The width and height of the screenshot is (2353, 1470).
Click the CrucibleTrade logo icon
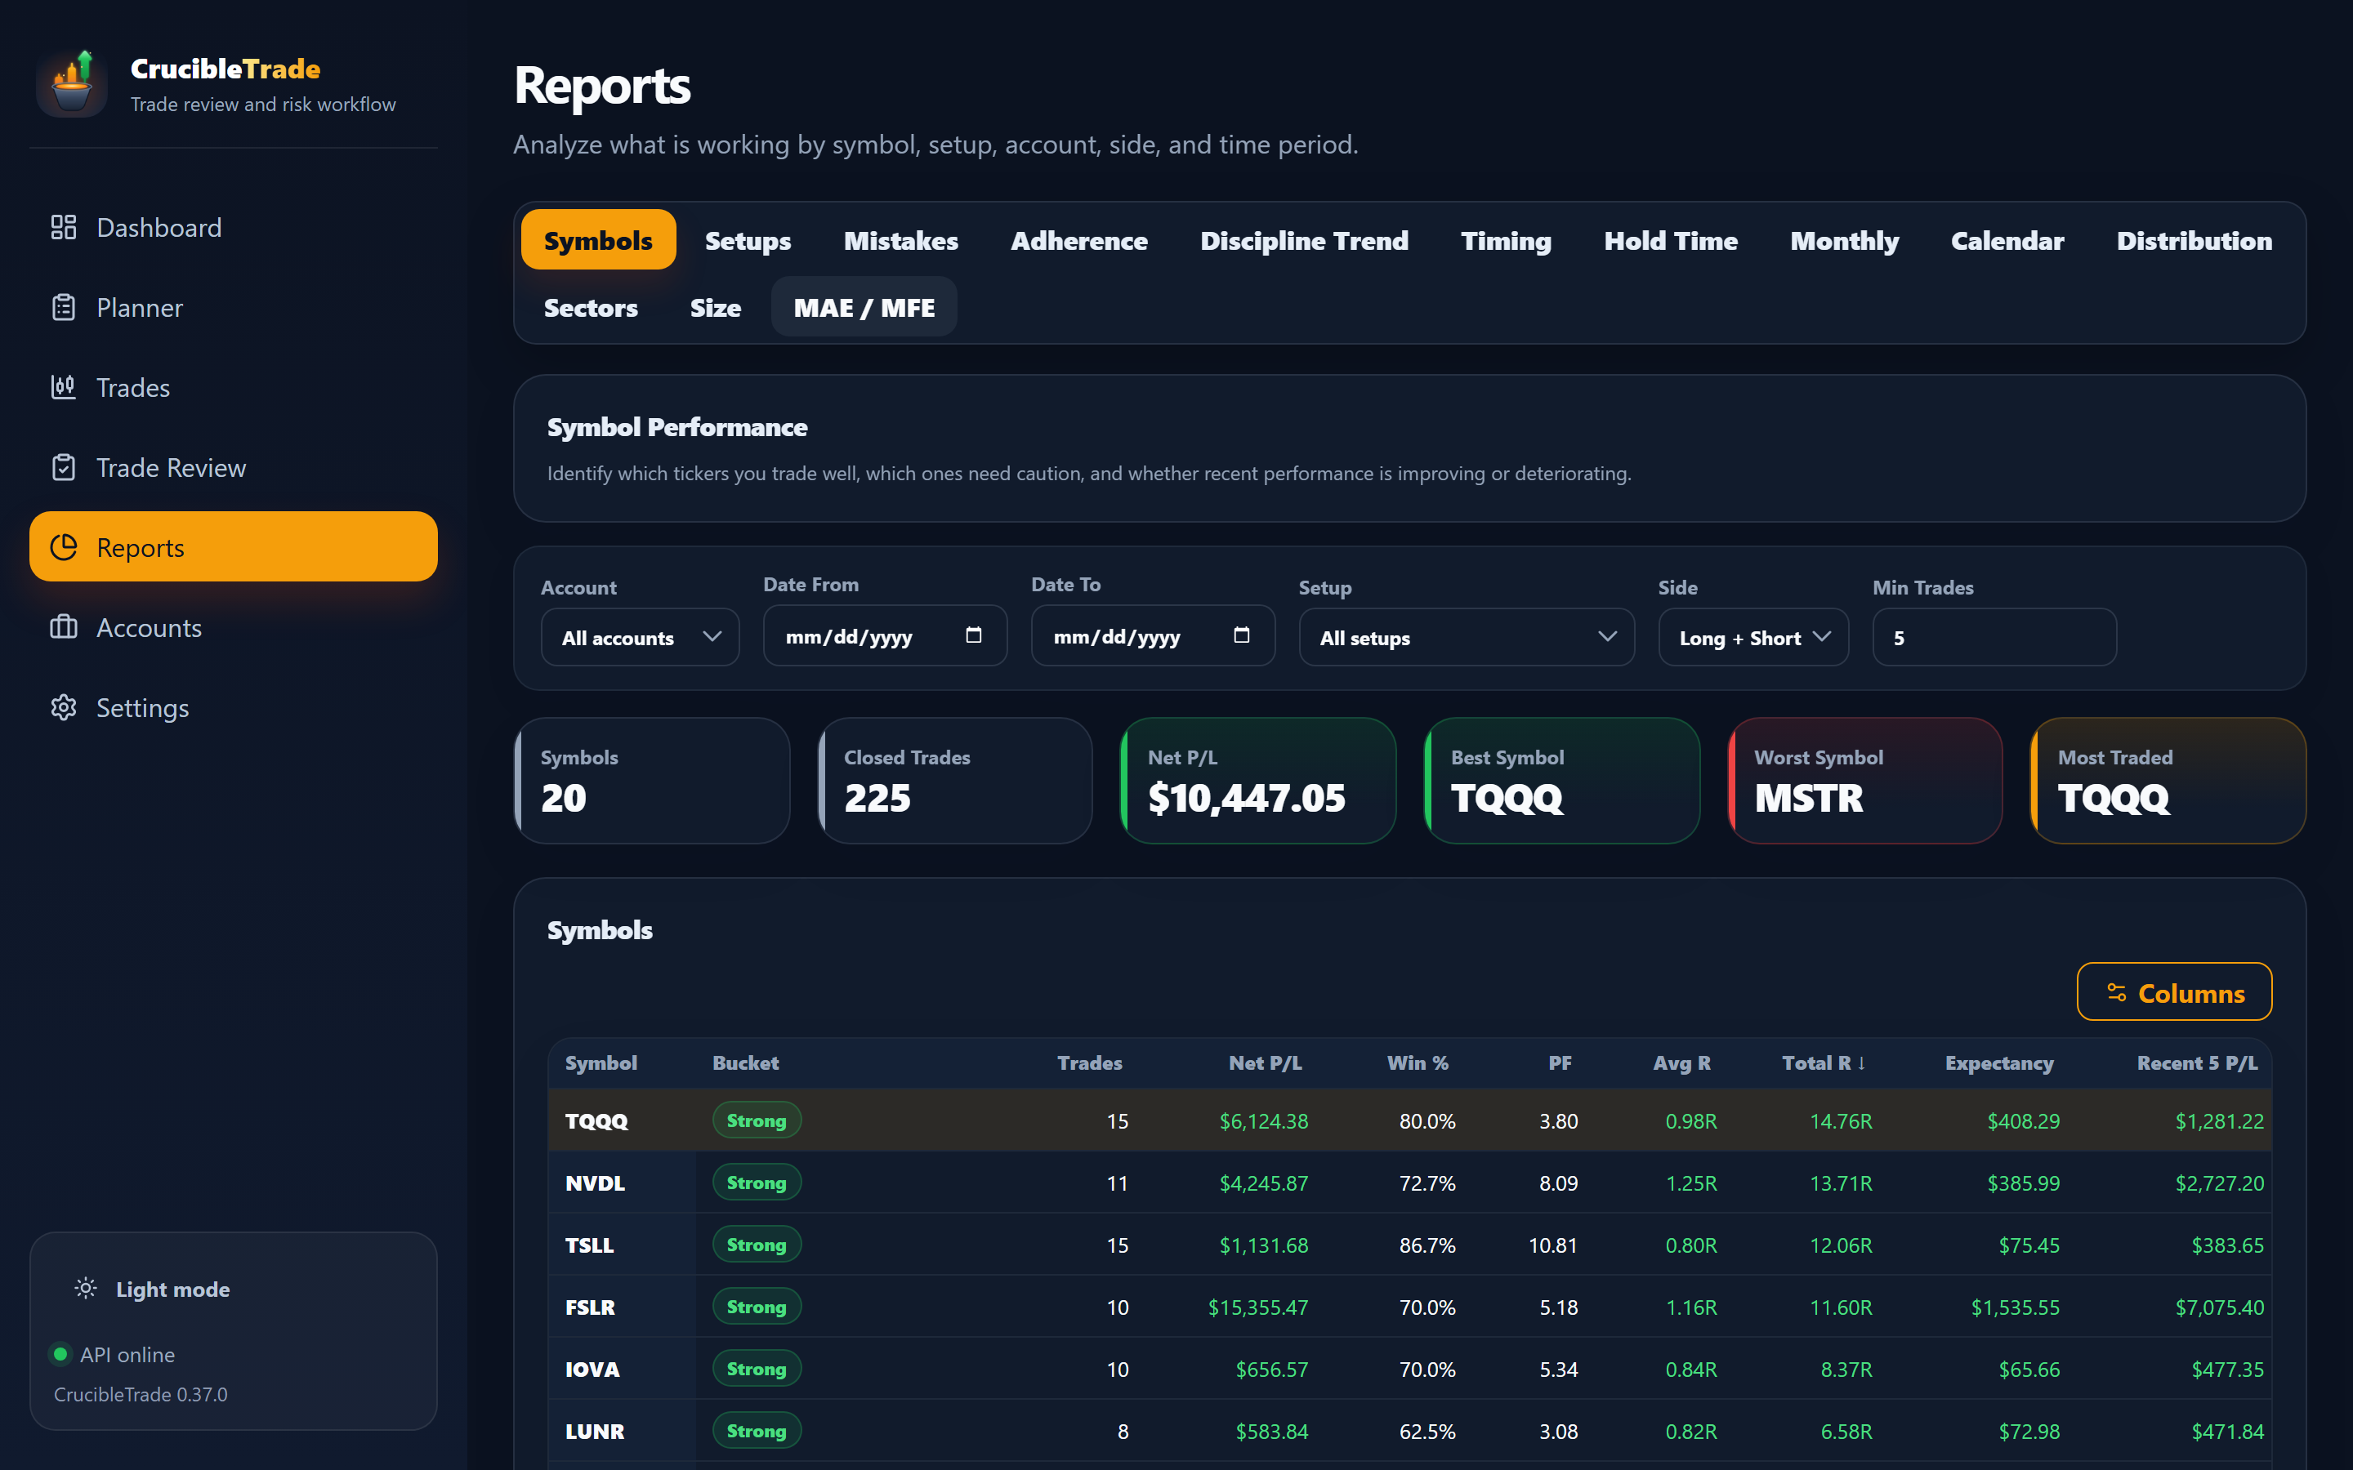point(72,82)
